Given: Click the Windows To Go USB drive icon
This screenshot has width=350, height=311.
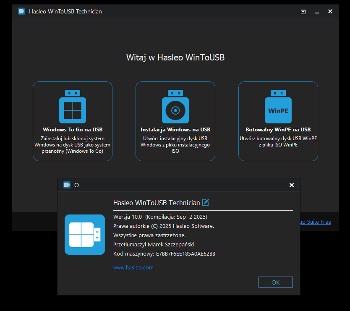Looking at the screenshot, I should pos(73,107).
